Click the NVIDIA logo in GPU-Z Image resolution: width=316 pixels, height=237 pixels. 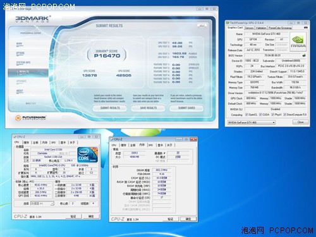coord(298,42)
